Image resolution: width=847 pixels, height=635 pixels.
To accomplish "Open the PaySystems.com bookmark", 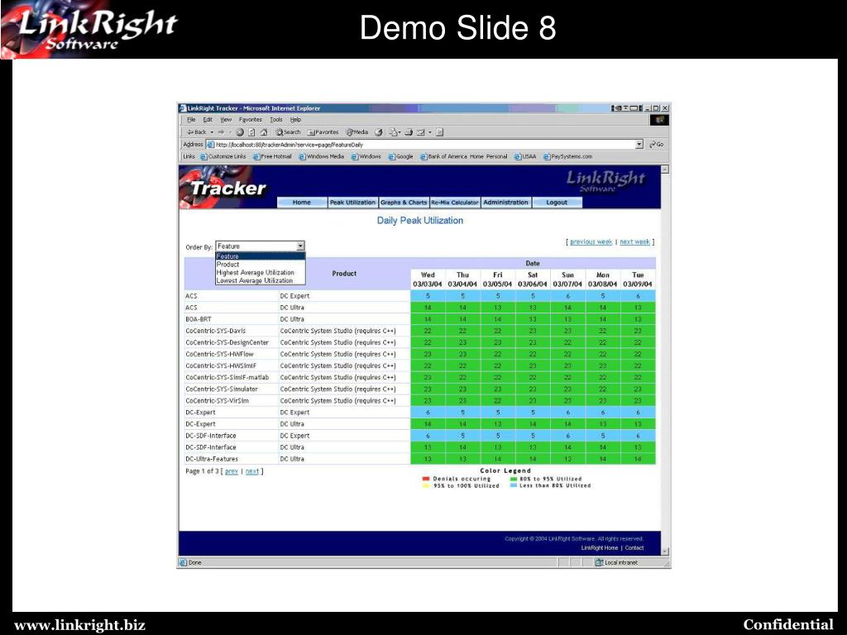I will click(567, 156).
